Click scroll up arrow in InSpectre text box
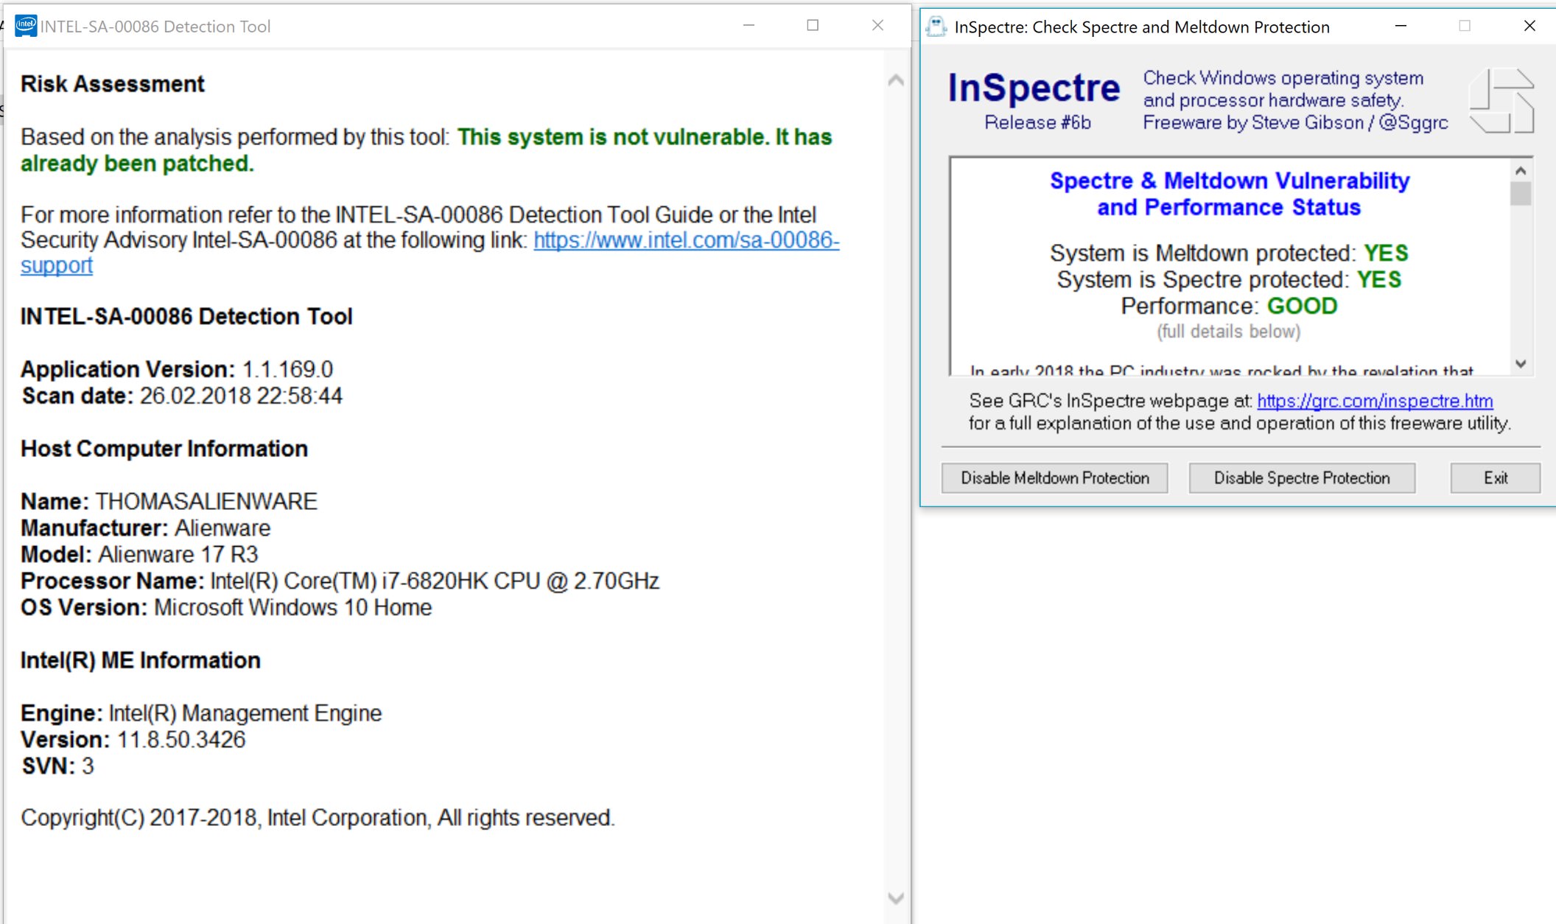 click(1521, 171)
